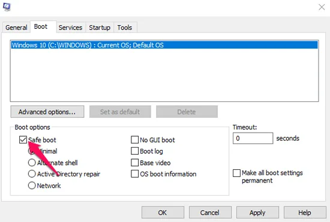The width and height of the screenshot is (330, 222).
Task: Click the Timeout seconds field
Action: tap(253, 138)
